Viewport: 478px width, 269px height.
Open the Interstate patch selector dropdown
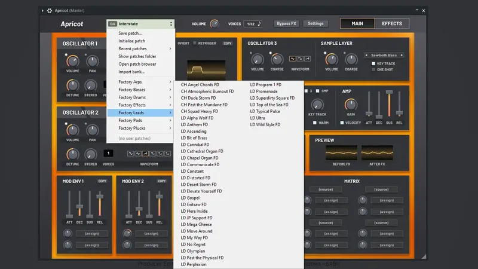(140, 24)
